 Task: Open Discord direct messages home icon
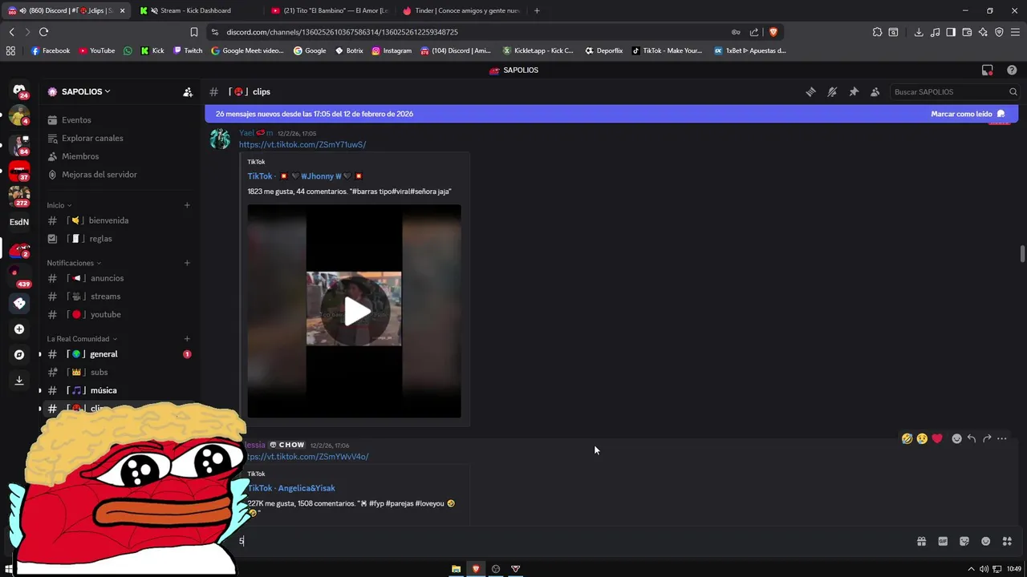tap(19, 91)
